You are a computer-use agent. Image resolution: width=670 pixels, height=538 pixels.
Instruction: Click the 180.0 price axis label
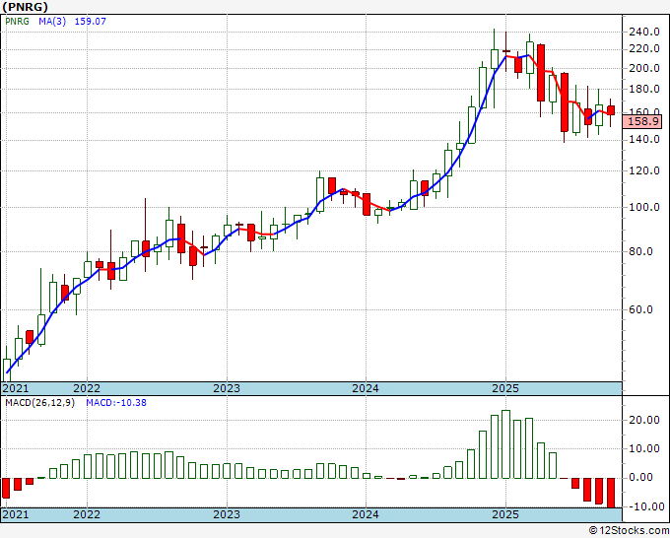click(x=644, y=89)
